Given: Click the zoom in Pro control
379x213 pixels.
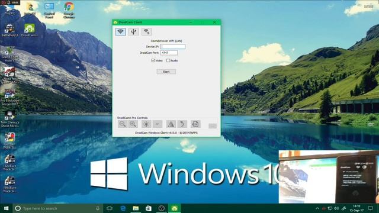Looking at the screenshot, I should (x=133, y=124).
